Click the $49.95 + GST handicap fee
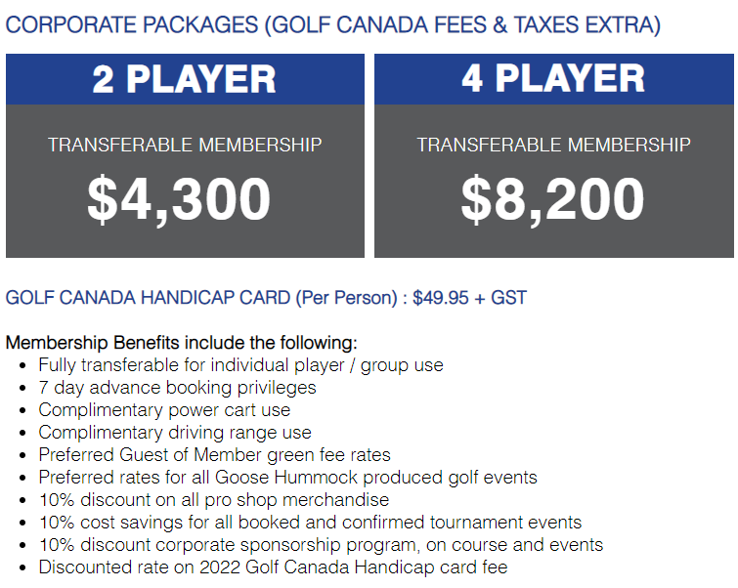Image resolution: width=738 pixels, height=588 pixels. 469,298
